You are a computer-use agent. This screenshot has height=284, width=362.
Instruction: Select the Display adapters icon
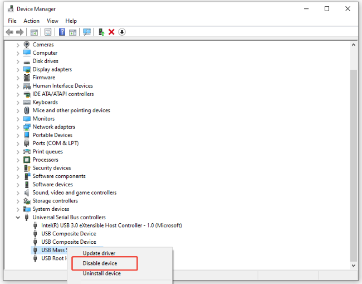(27, 69)
